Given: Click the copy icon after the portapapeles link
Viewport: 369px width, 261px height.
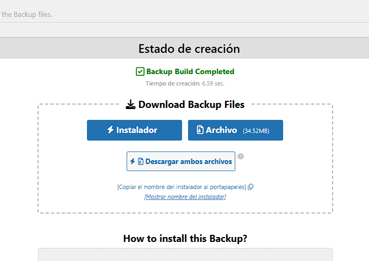Looking at the screenshot, I should pos(251,187).
